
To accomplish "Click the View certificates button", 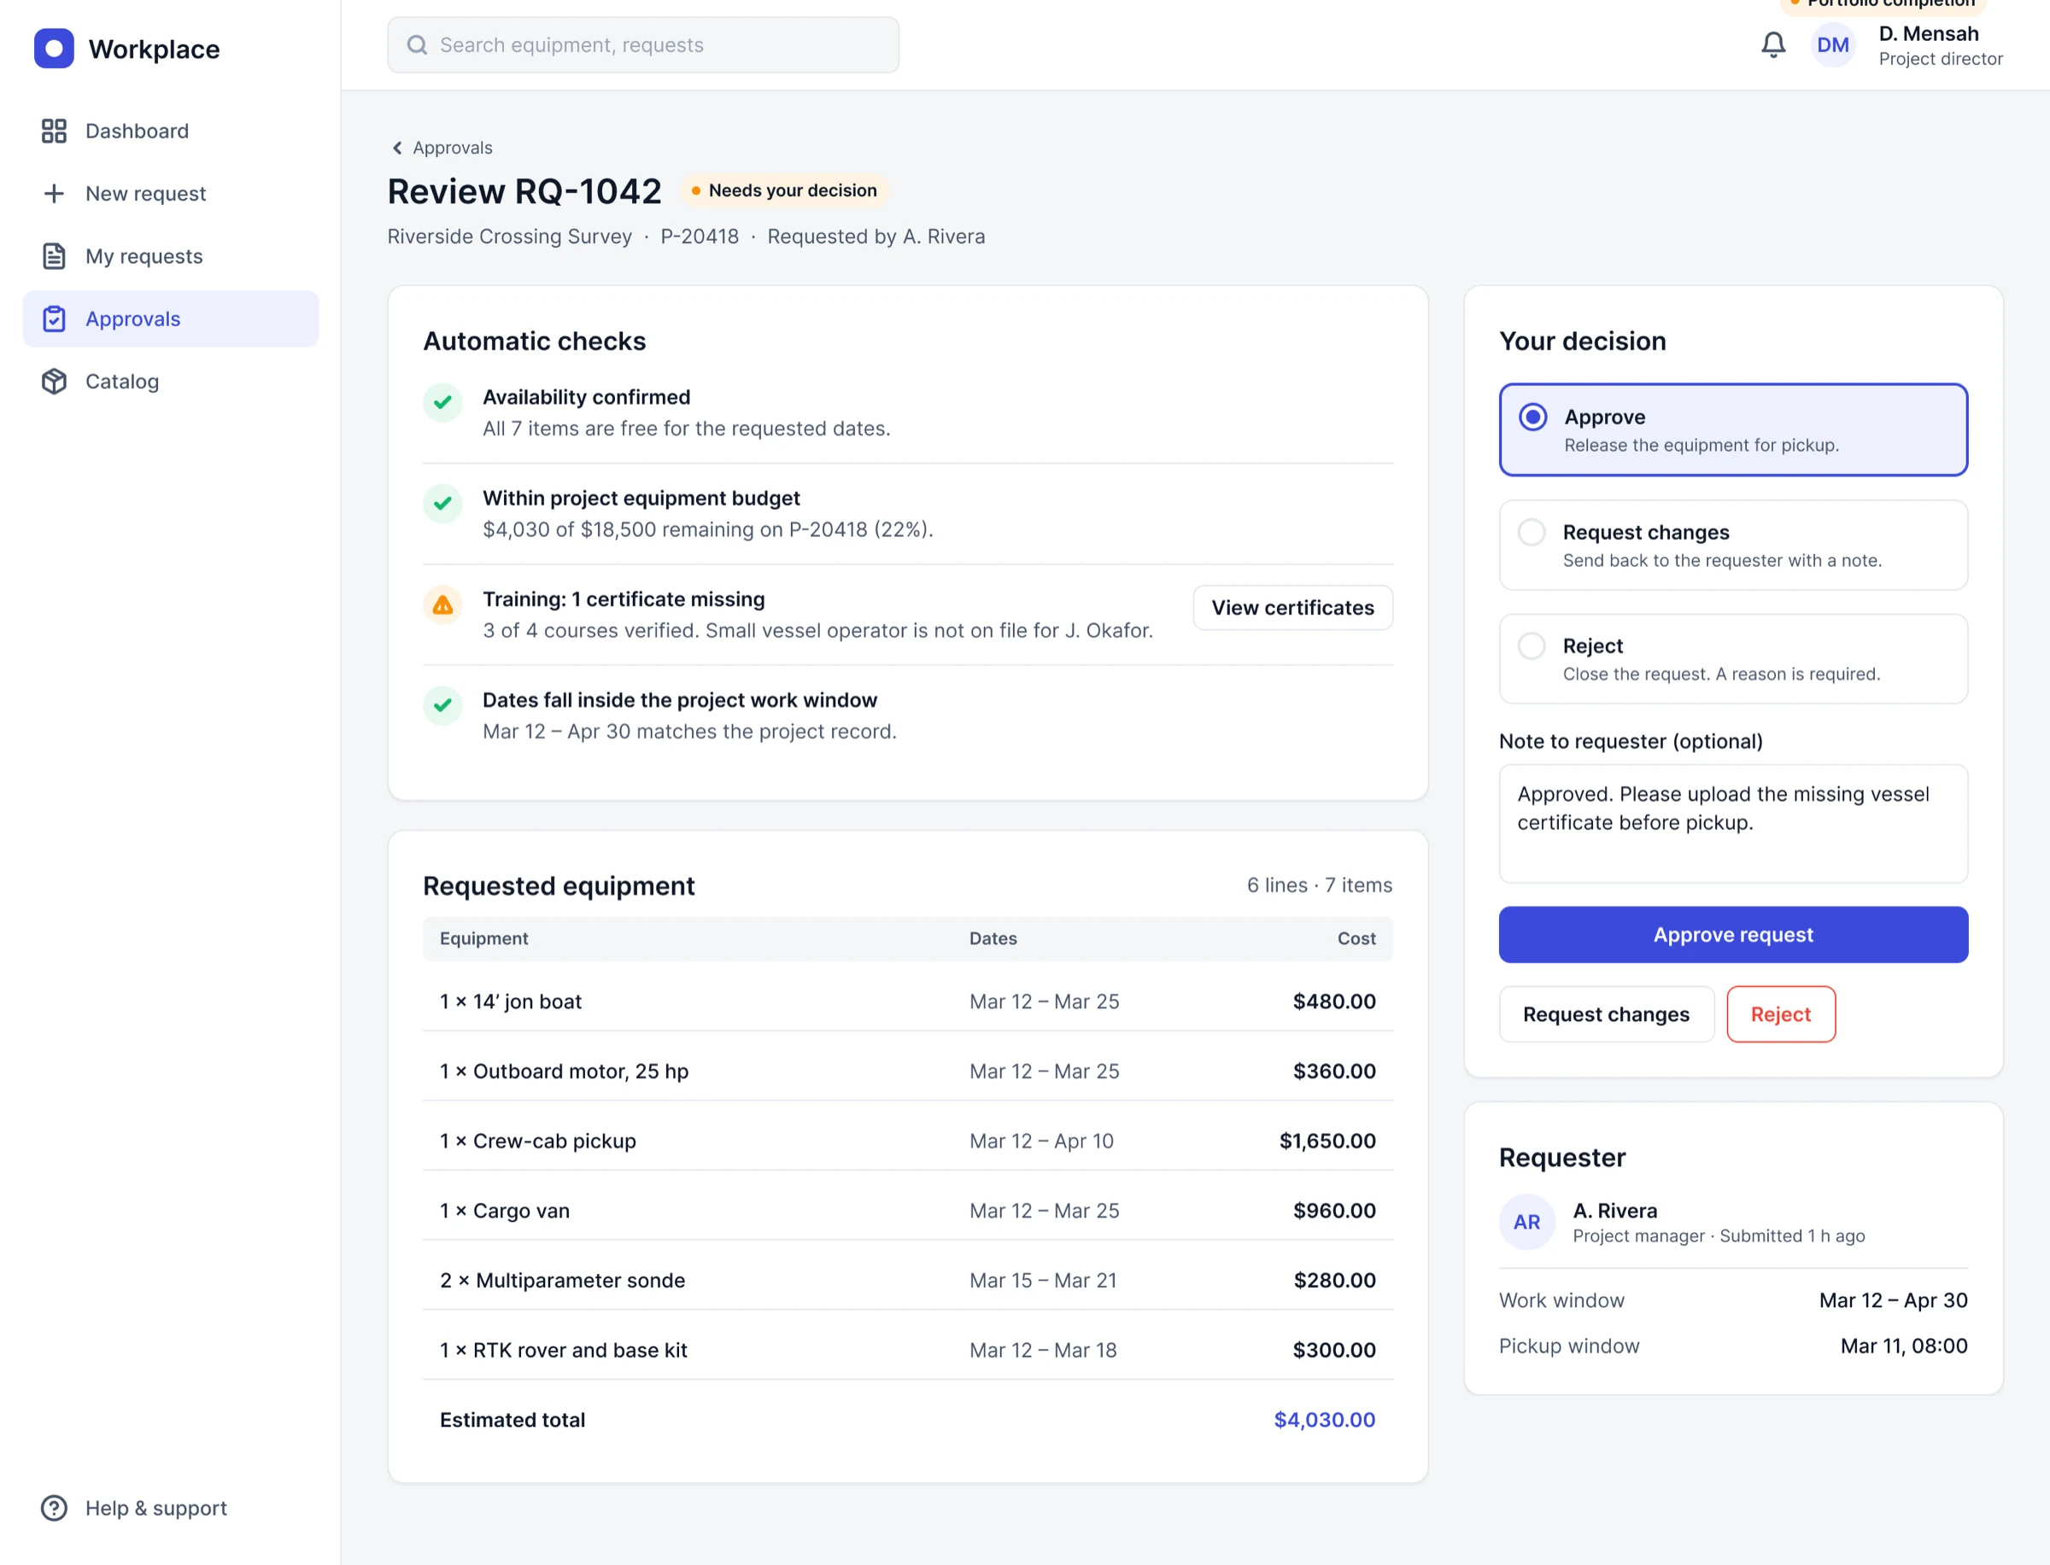I will click(x=1292, y=607).
